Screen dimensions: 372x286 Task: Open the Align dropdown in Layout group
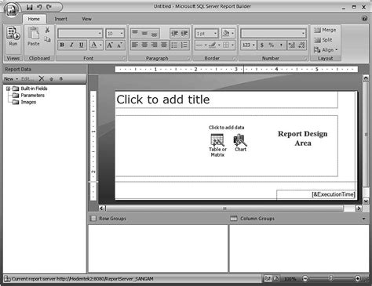coord(326,49)
